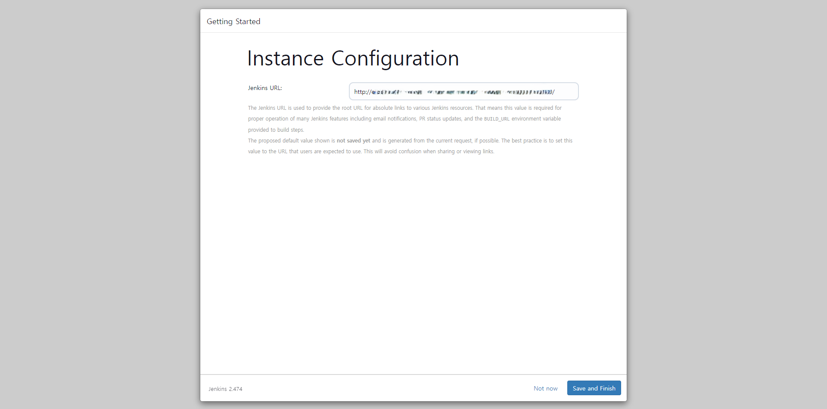Click the Jenkins 2.474 version text
This screenshot has height=409, width=827.
tap(225, 389)
